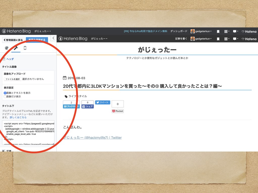Open notifications speech bubble in top bar

pos(236,31)
